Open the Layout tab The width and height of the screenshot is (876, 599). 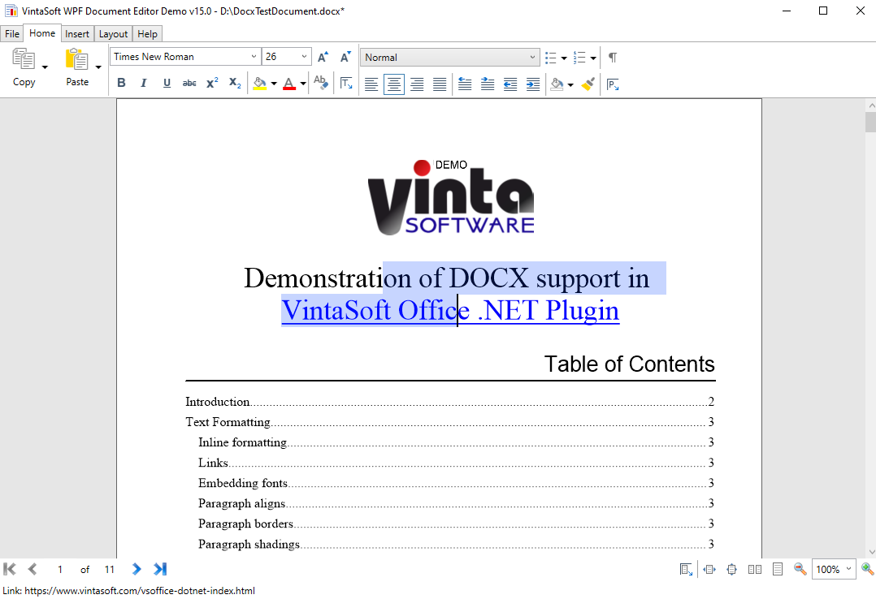(x=113, y=33)
